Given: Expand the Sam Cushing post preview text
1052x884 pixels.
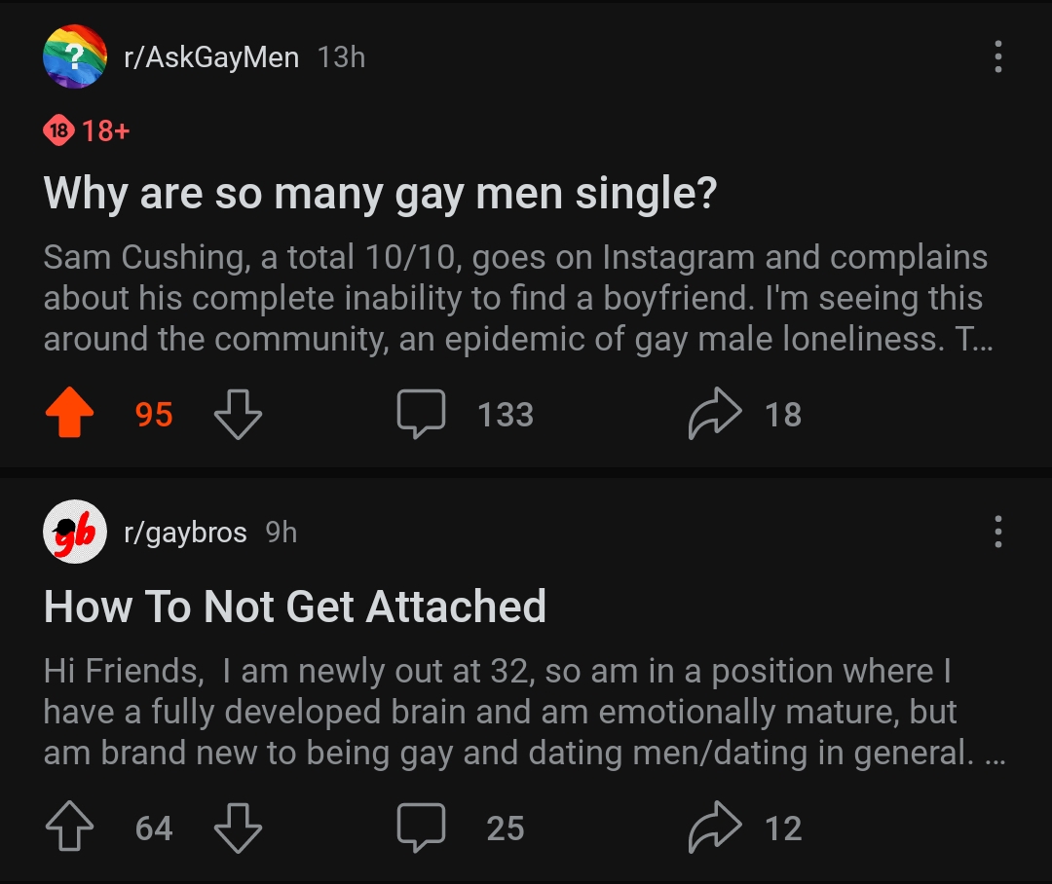Looking at the screenshot, I should coord(515,299).
